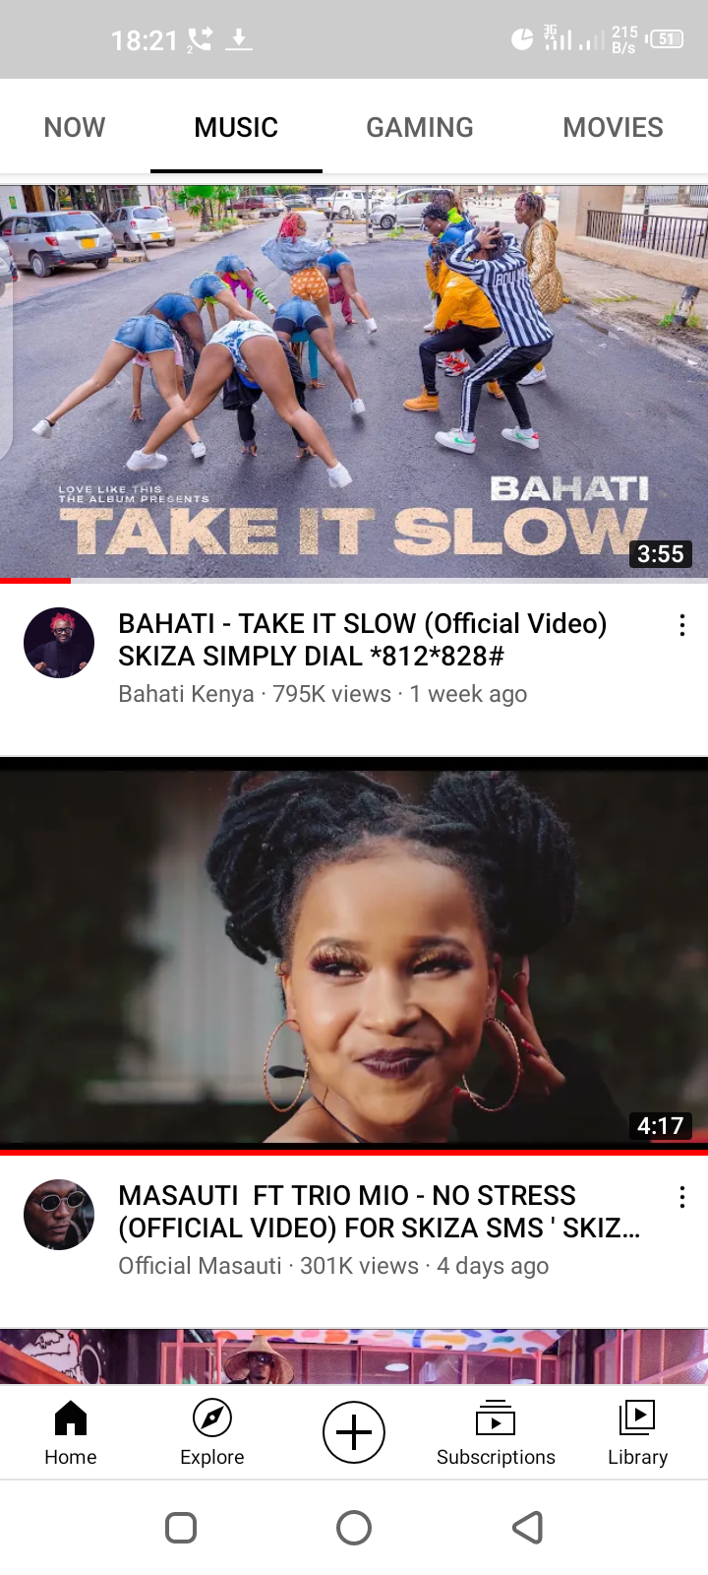Viewport: 708px width, 1575px height.
Task: Switch to the MOVIES tab
Action: point(614,127)
